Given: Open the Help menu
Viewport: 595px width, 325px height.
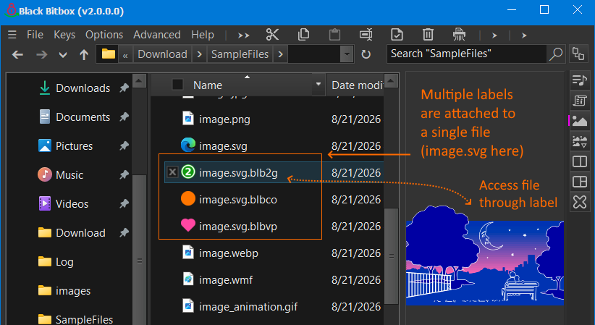Looking at the screenshot, I should [x=203, y=35].
